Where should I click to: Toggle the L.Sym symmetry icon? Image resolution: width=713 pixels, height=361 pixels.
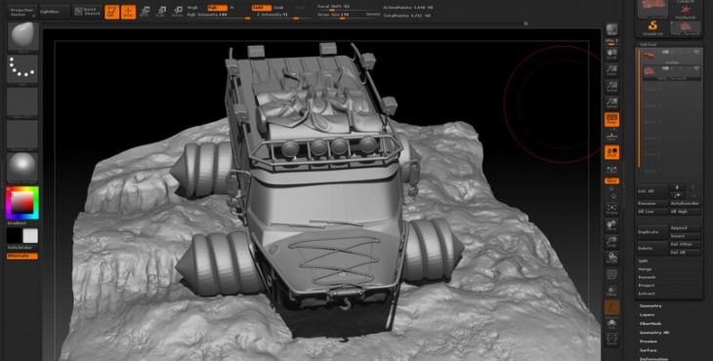611,169
